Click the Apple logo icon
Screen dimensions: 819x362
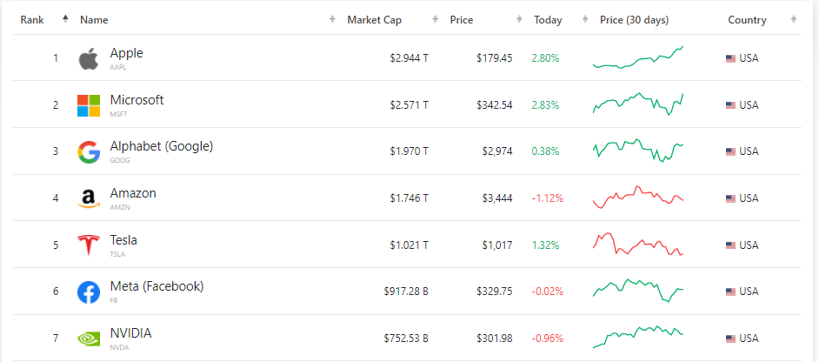point(89,58)
